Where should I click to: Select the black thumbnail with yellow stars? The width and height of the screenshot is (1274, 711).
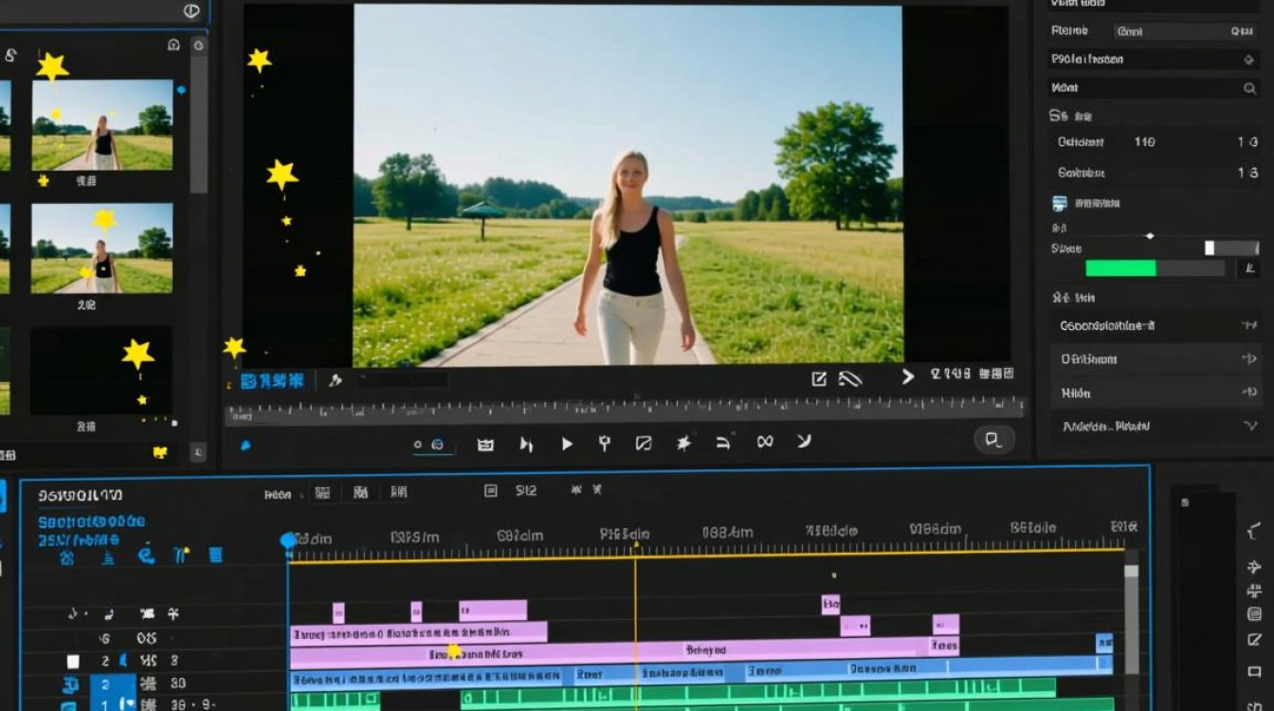[102, 371]
